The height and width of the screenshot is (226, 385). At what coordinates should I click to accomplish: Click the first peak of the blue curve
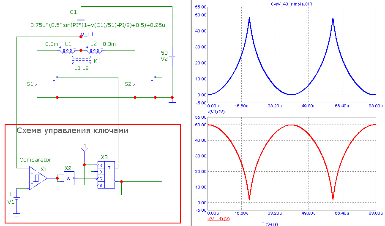point(249,18)
